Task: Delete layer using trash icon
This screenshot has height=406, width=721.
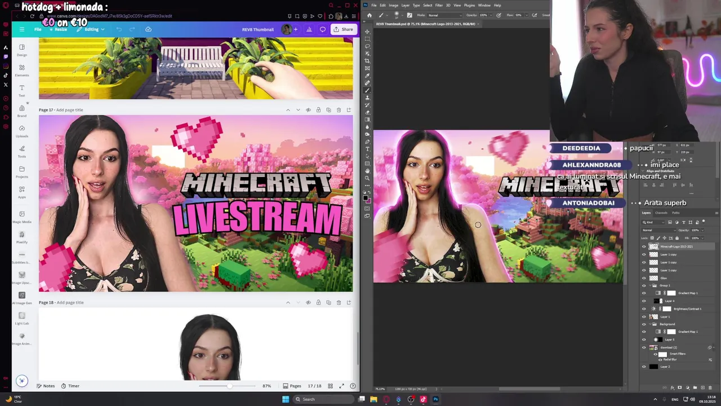Action: [710, 387]
